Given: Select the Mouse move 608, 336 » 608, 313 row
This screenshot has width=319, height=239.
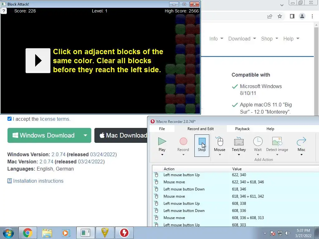Looking at the screenshot, I should coord(235,218).
